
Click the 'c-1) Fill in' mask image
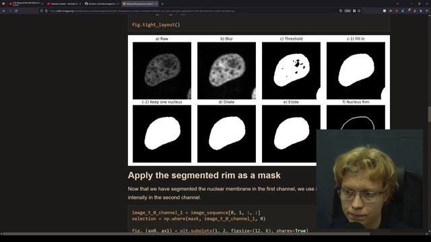[x=356, y=71]
